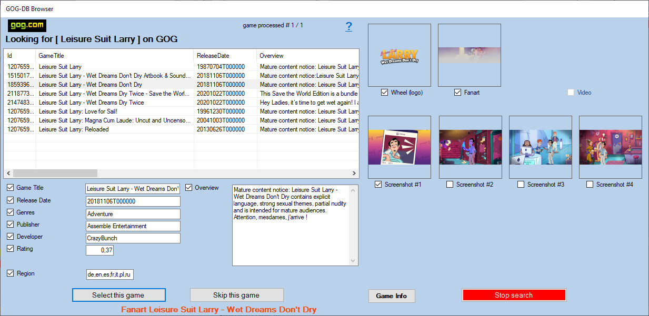Screen dimensions: 649x316
Task: Open help via blue question mark
Action: tap(348, 27)
